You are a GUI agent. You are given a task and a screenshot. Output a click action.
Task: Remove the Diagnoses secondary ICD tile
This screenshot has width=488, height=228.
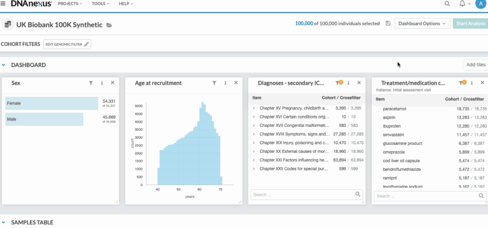[x=359, y=83]
